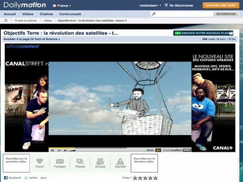Share on twitter link
This screenshot has width=243, height=182.
31,178
